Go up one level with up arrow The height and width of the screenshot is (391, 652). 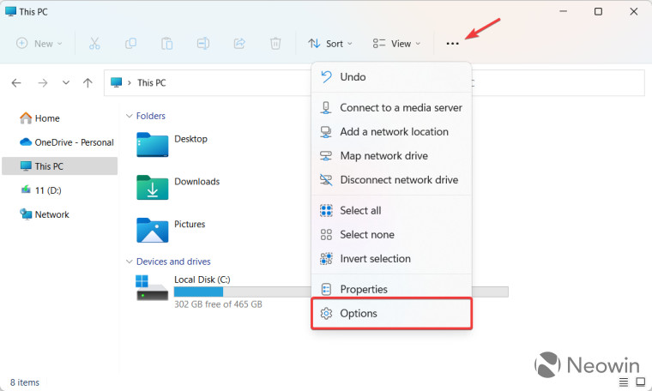88,83
